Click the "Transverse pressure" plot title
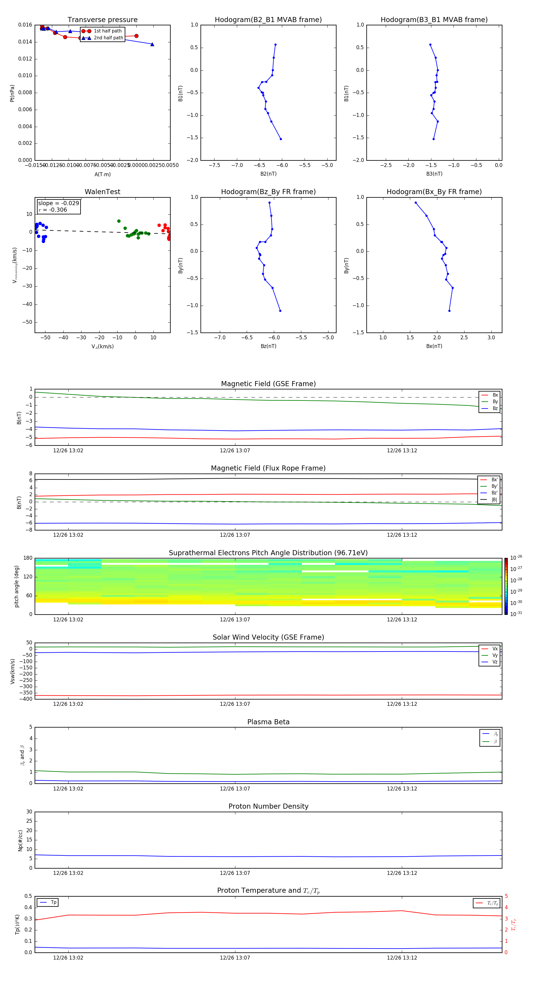 102,20
